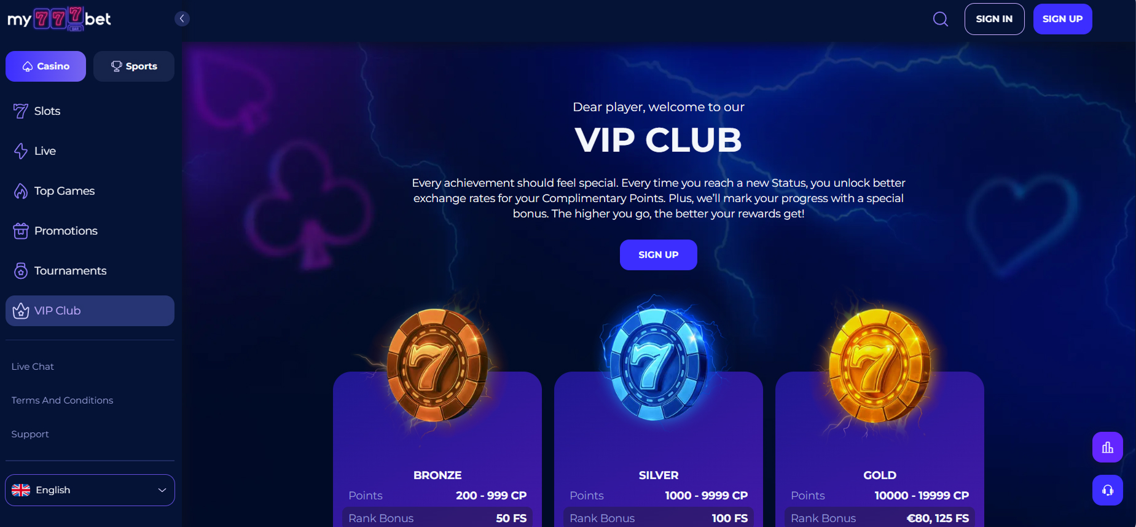The width and height of the screenshot is (1136, 527).
Task: Expand the English language dropdown
Action: tap(90, 490)
